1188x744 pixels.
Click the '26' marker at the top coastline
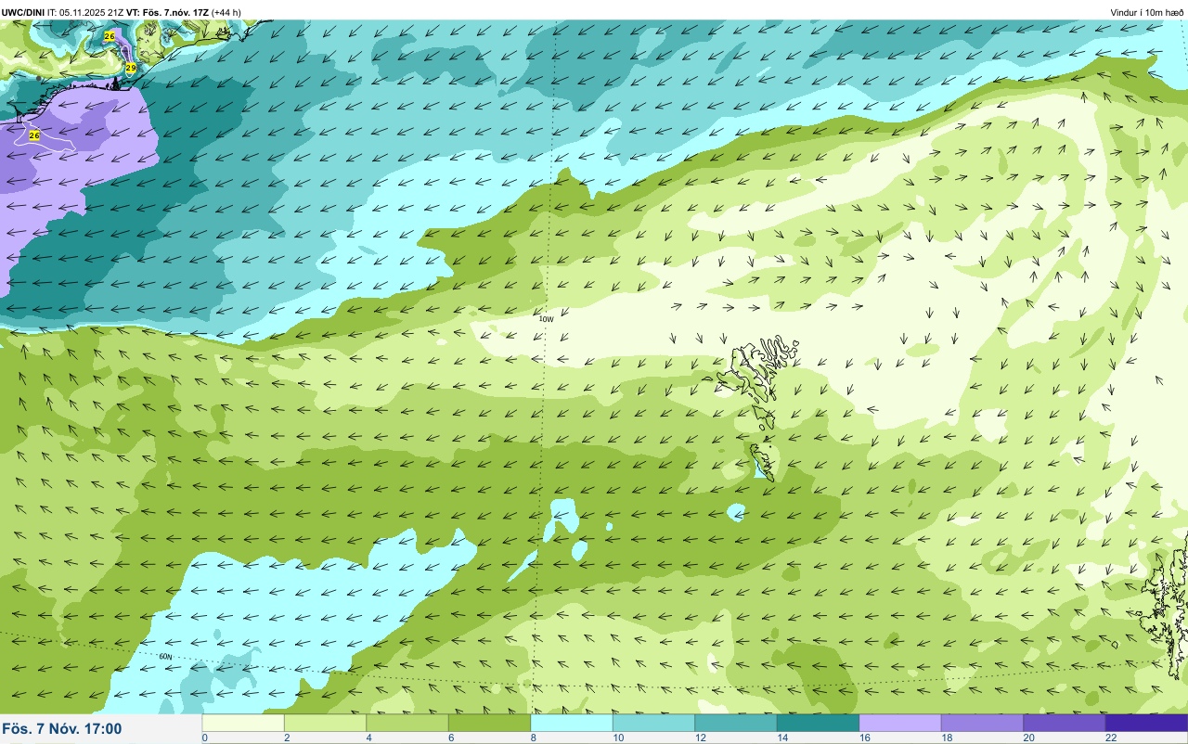click(x=110, y=36)
